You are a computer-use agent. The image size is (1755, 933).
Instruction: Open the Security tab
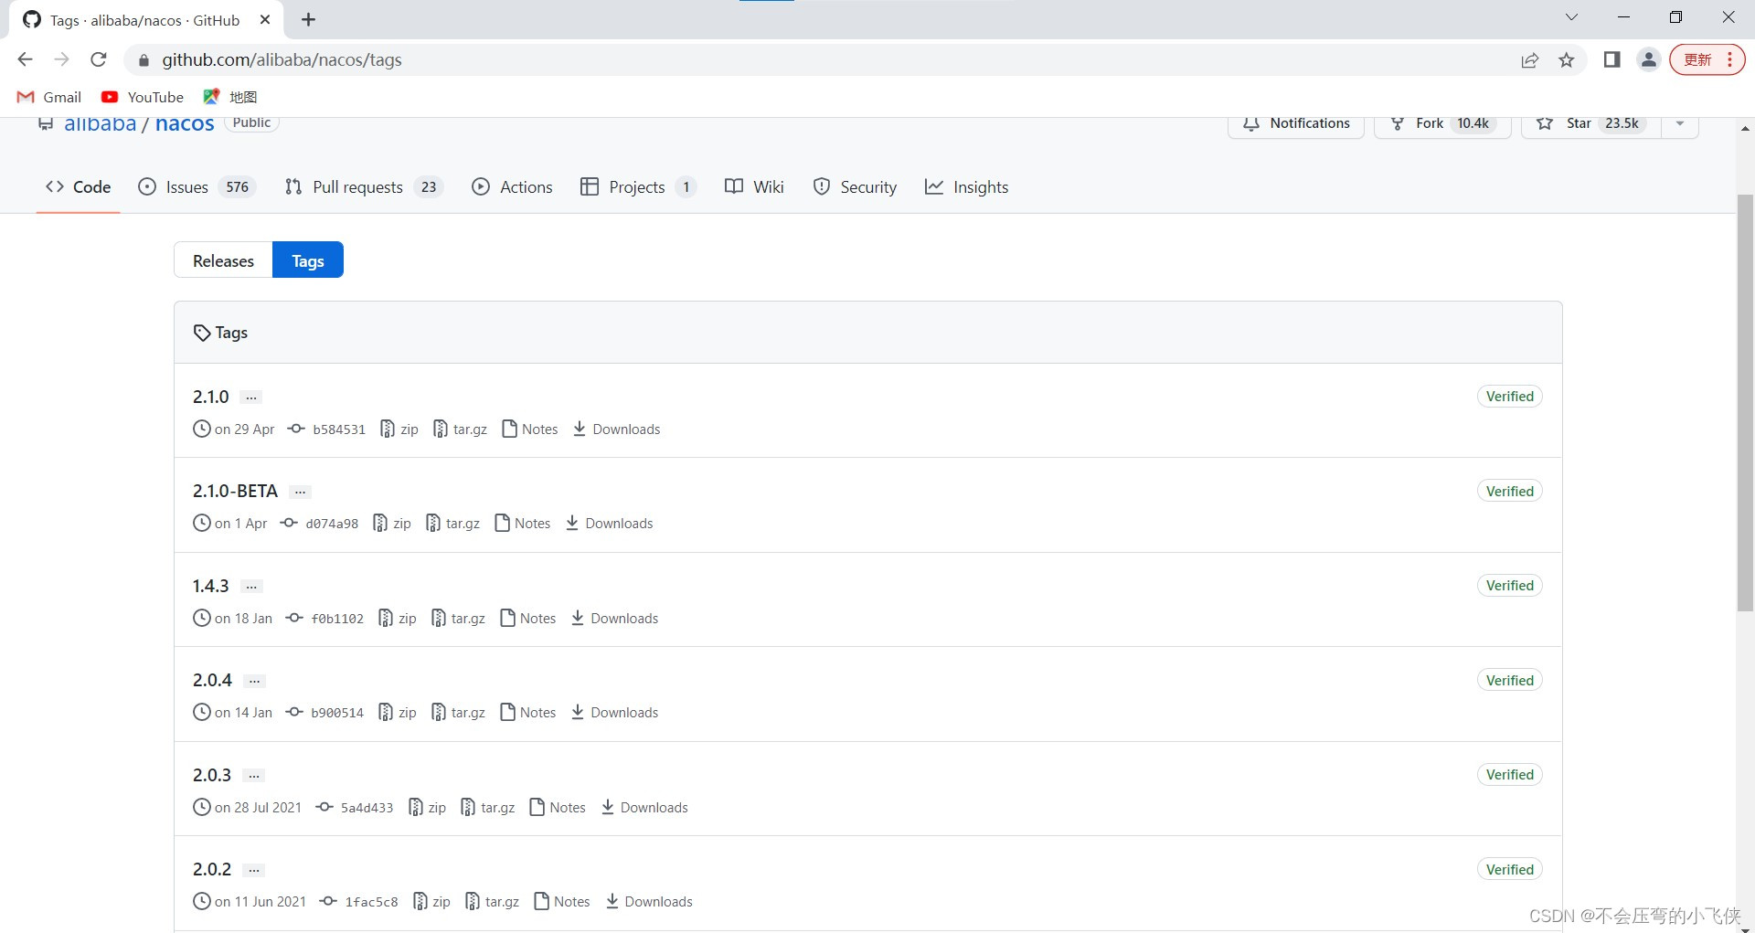click(855, 187)
